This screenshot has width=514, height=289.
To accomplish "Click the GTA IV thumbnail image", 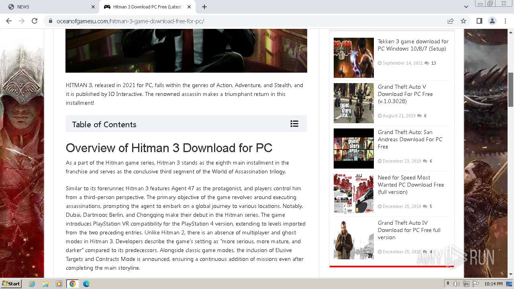I will point(354,239).
